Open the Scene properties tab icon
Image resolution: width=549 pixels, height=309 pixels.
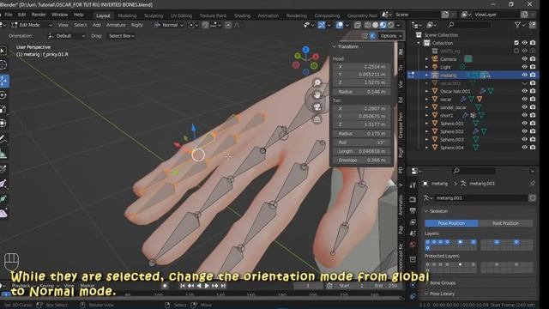[x=413, y=233]
